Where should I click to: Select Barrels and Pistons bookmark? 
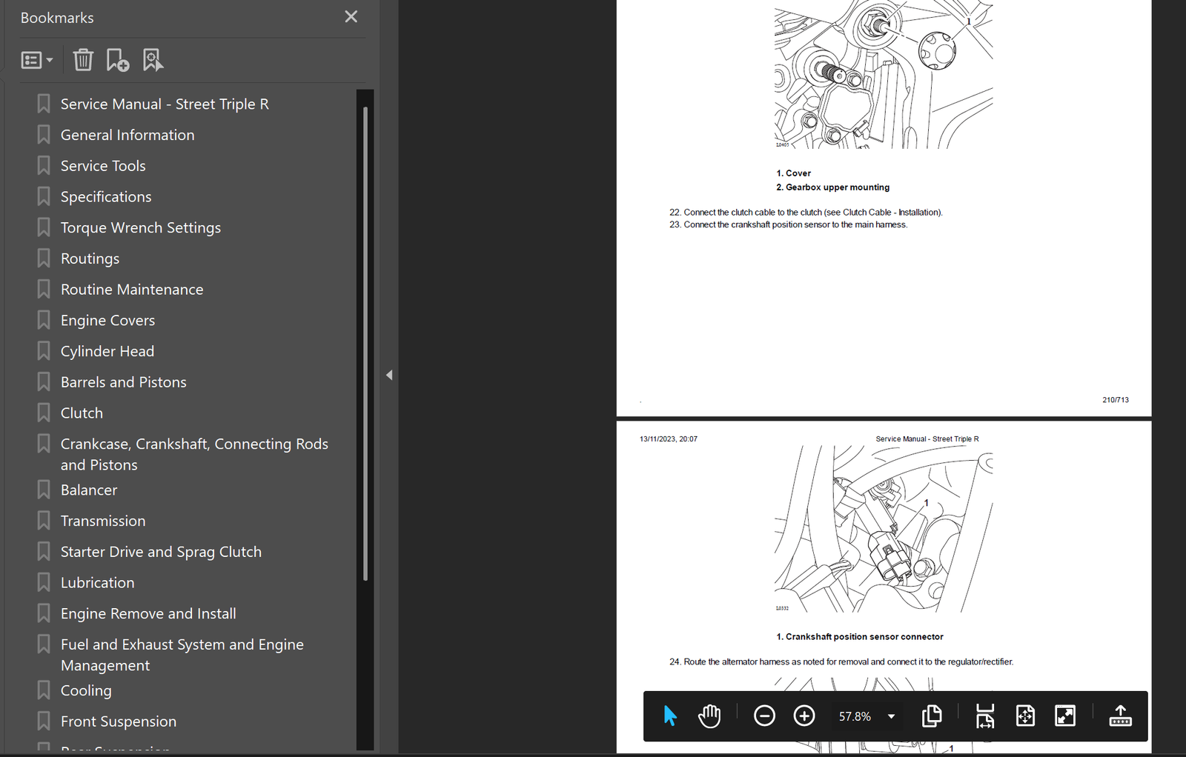click(x=124, y=382)
